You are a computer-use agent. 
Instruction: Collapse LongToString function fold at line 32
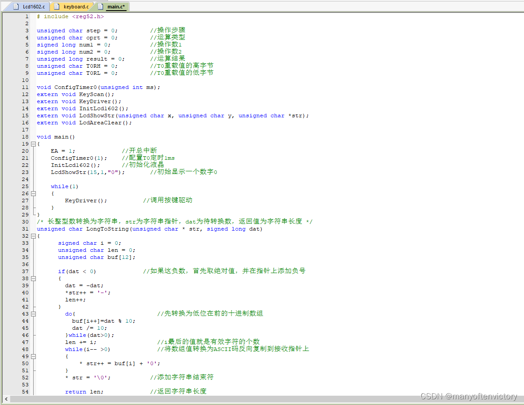click(33, 236)
